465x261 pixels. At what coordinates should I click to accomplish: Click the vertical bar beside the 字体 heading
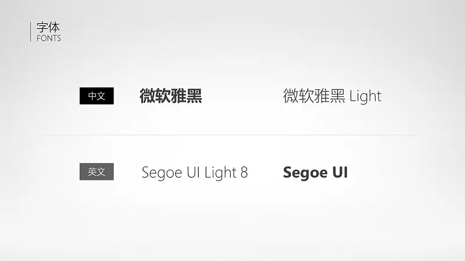(31, 32)
